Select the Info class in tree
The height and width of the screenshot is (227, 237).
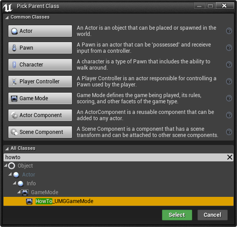[x=31, y=184]
